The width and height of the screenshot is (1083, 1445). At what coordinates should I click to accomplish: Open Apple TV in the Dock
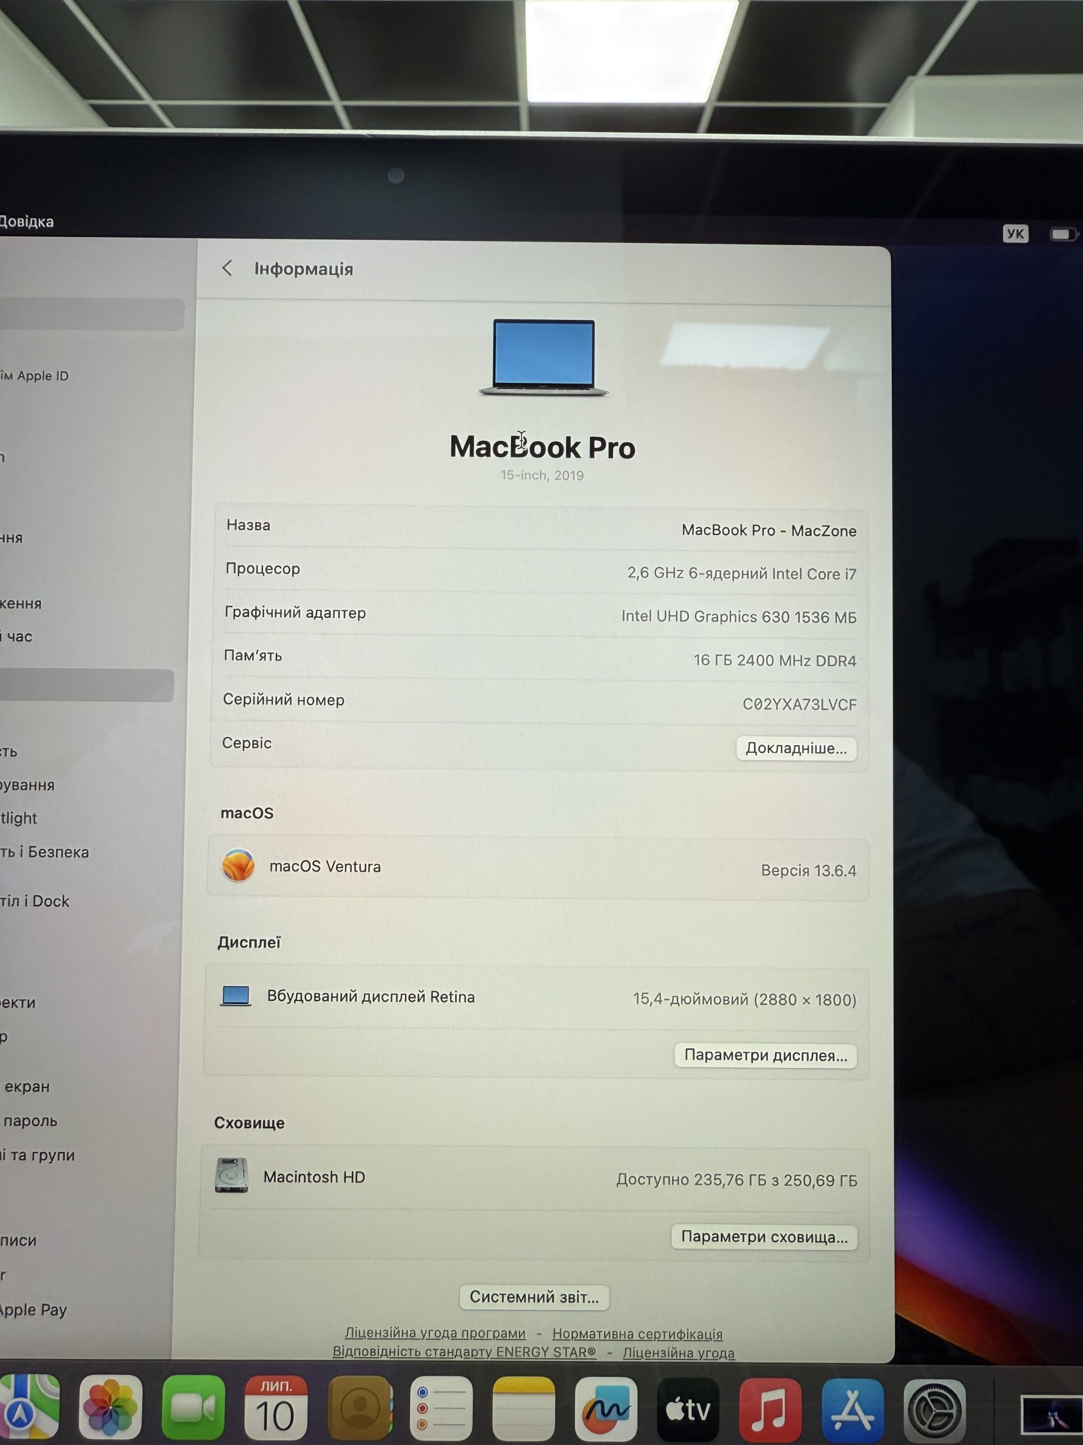[688, 1409]
